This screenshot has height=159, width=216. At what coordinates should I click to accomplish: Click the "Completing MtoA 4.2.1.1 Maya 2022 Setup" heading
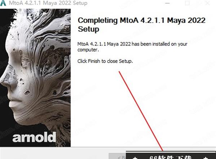pyautogui.click(x=142, y=25)
